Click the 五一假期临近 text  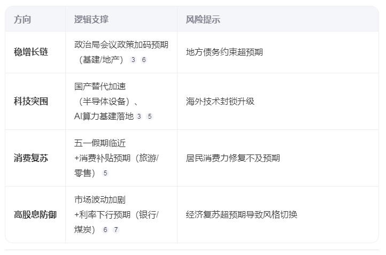[x=100, y=143]
